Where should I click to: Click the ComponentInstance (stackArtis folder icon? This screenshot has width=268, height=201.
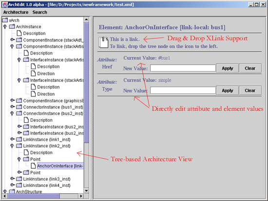point(19,46)
